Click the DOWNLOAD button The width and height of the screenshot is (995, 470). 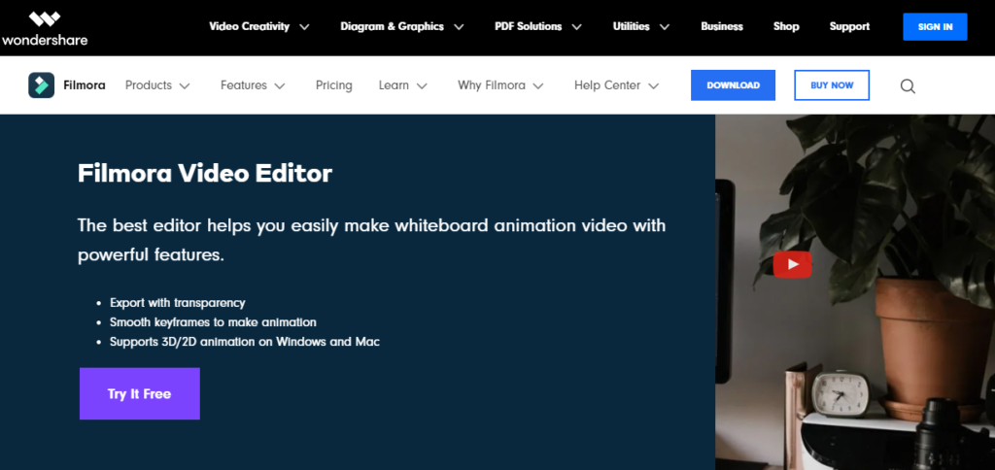(733, 85)
